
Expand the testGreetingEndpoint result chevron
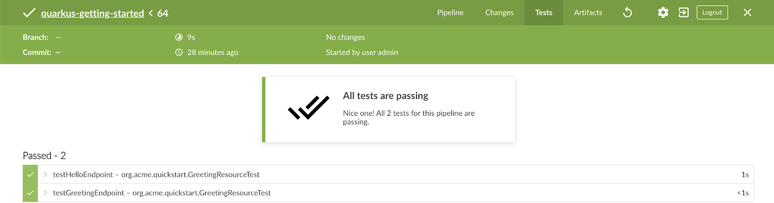pos(45,193)
